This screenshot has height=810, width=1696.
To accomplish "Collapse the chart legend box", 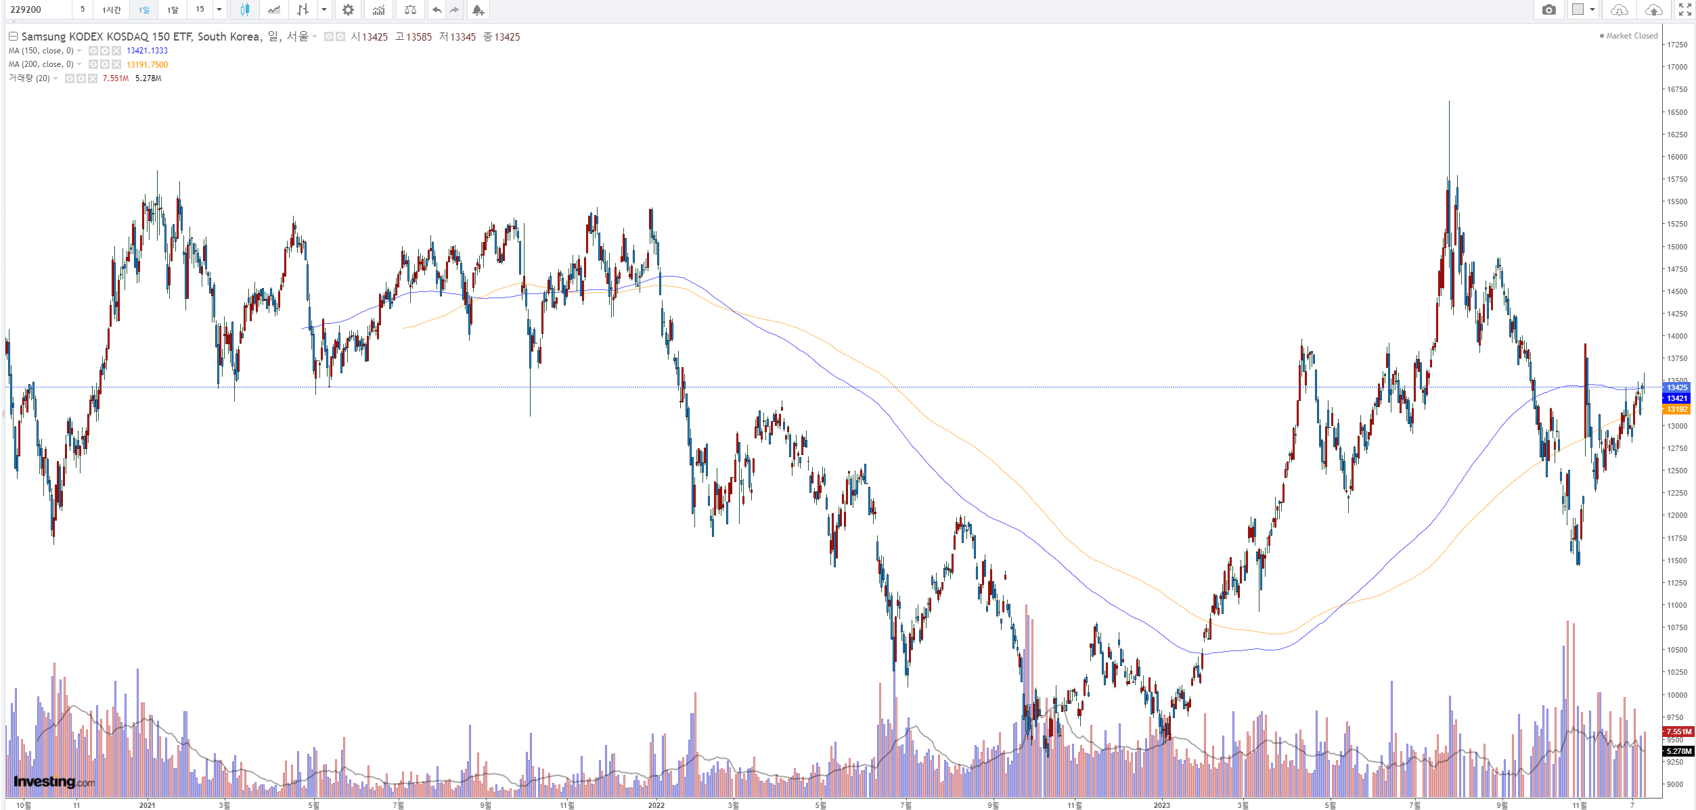I will click(x=13, y=37).
